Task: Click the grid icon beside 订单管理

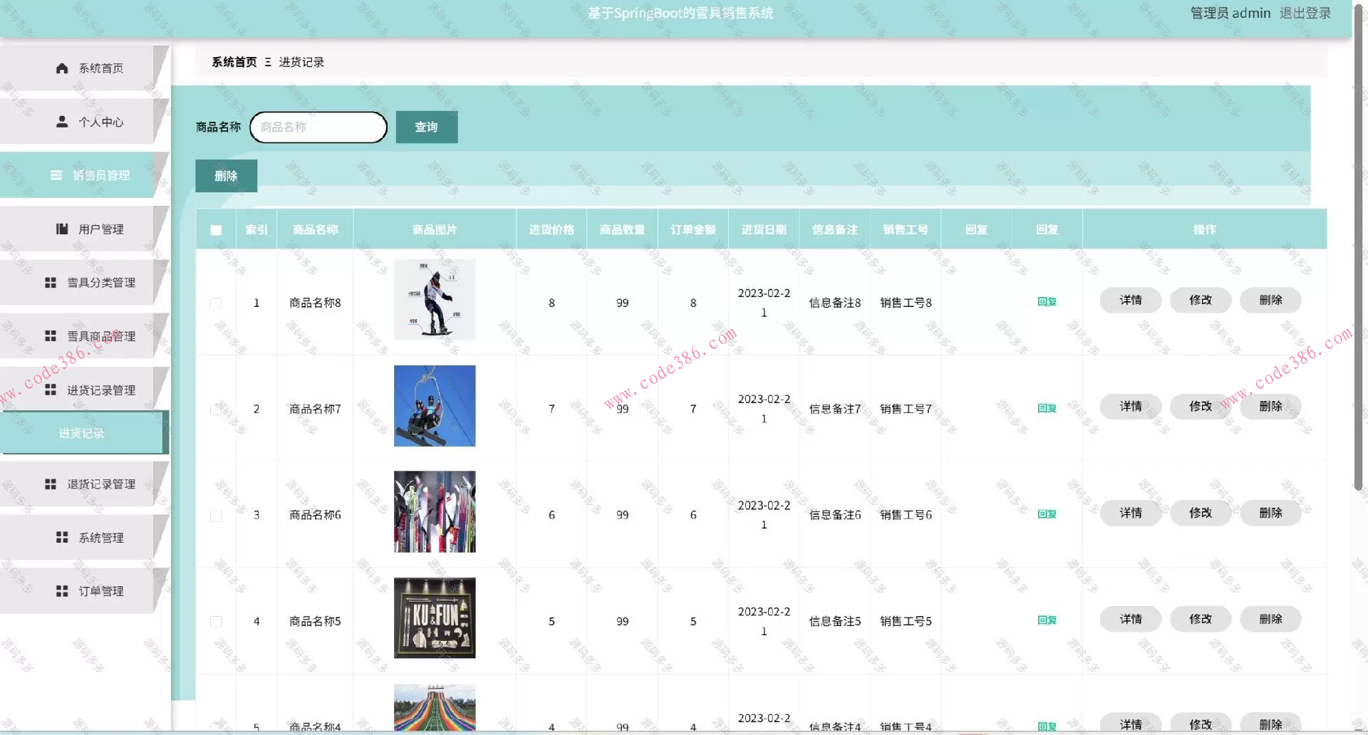Action: [x=62, y=591]
